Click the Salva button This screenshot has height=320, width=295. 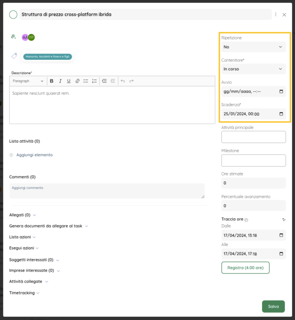point(273,306)
